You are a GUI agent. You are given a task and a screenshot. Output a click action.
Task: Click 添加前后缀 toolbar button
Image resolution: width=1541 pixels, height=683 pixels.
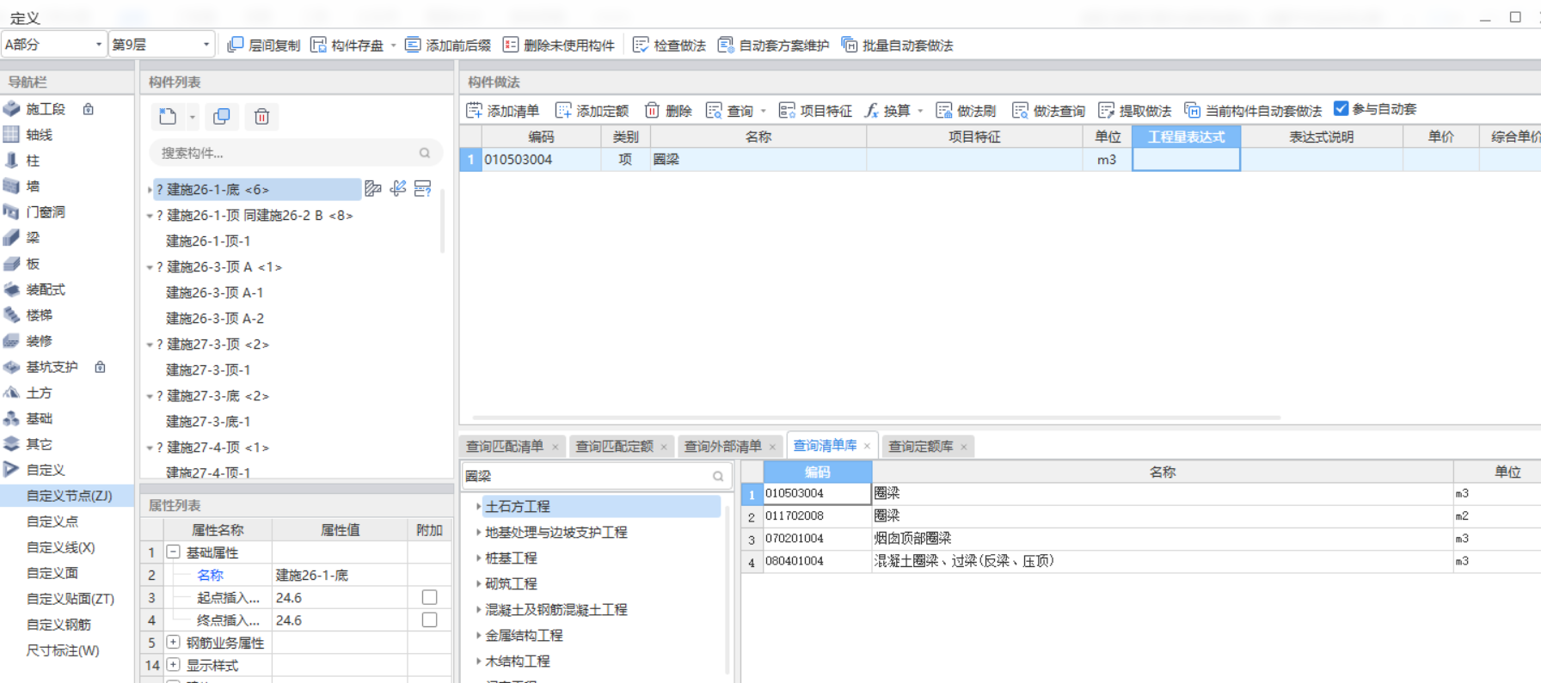tap(447, 45)
